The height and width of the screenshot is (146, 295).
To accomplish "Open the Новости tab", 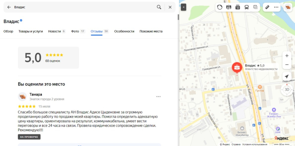I will coord(57,32).
